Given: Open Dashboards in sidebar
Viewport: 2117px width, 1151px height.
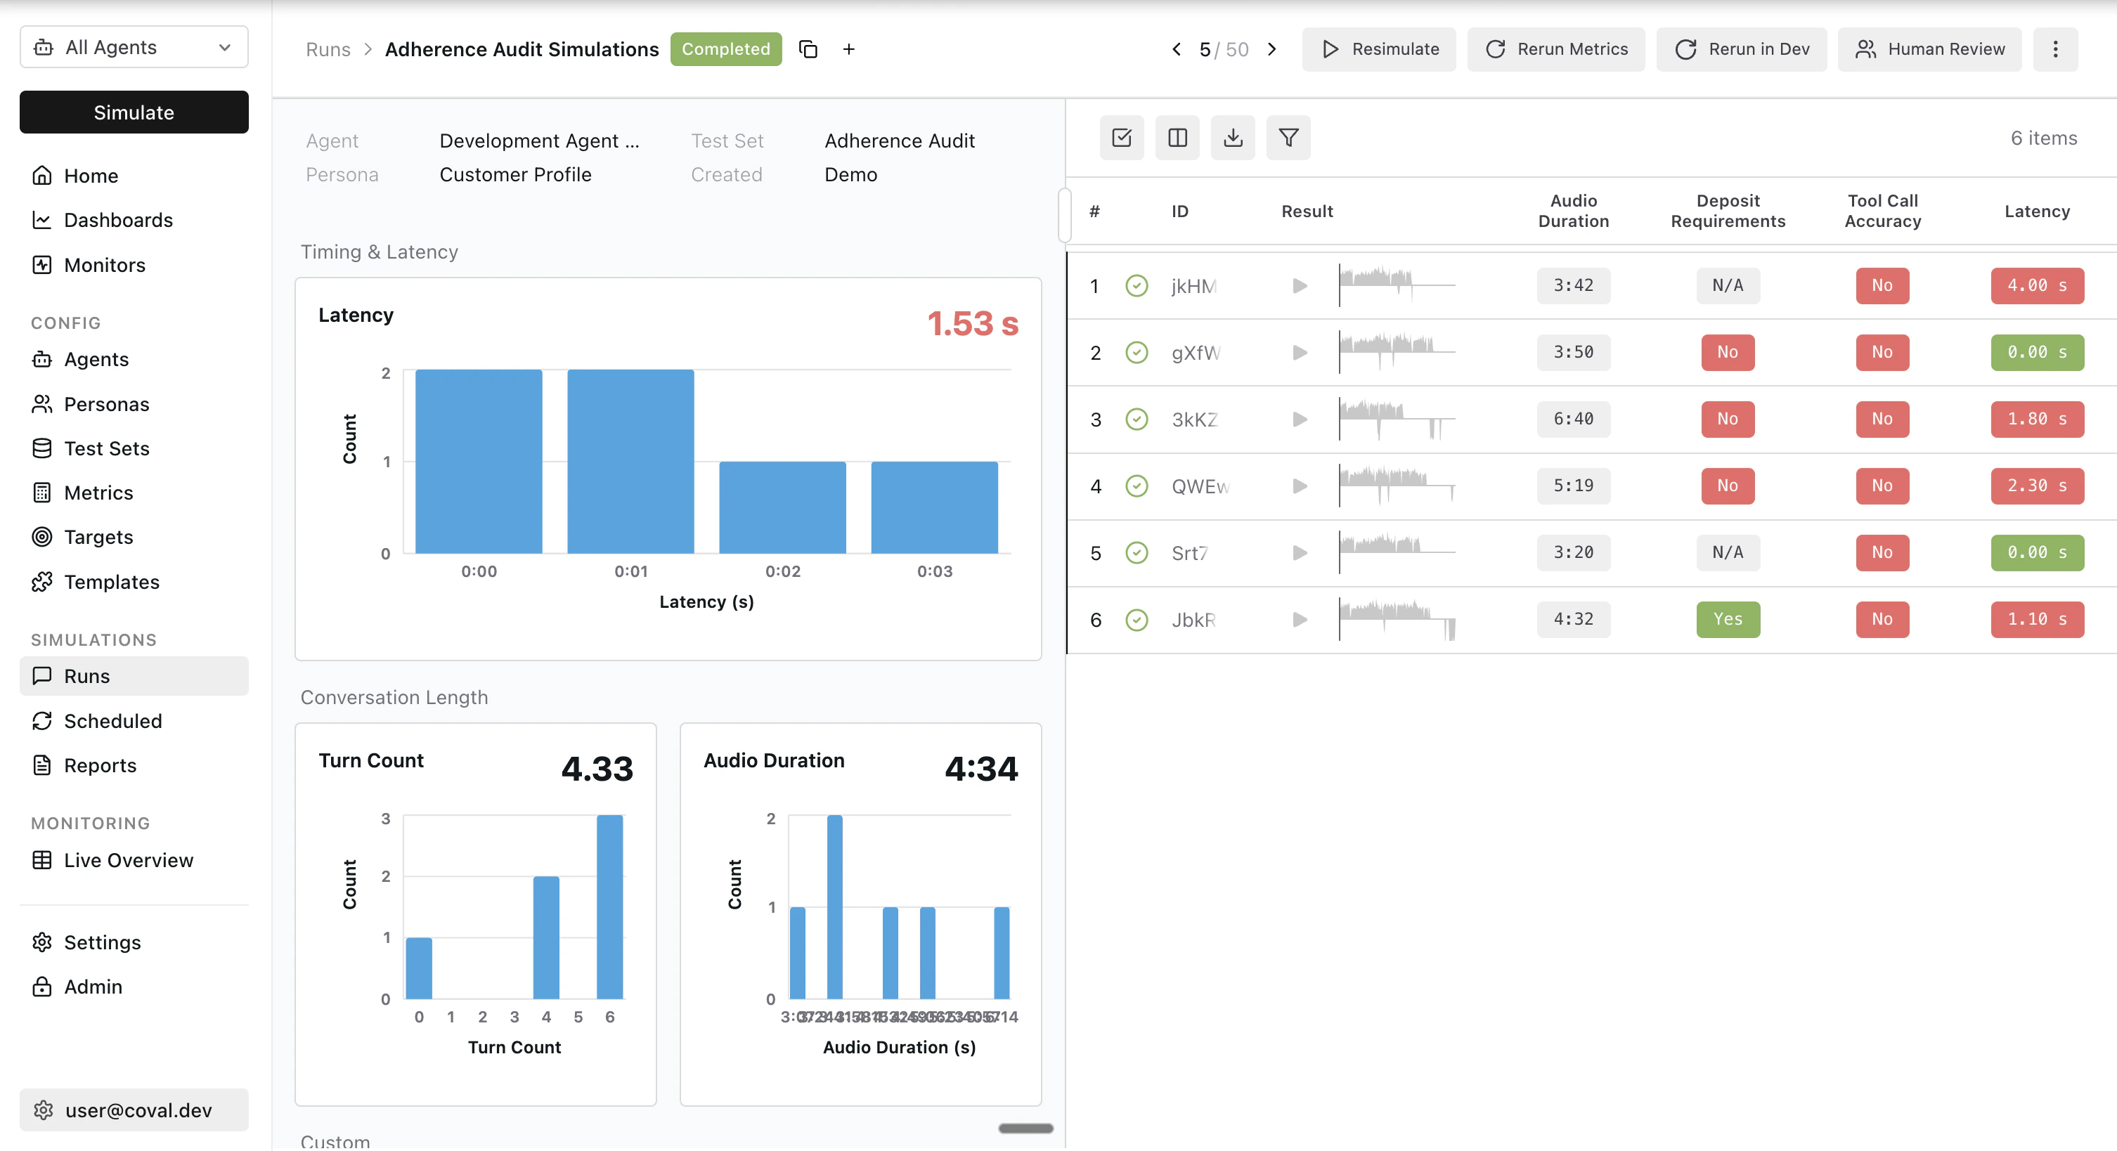Looking at the screenshot, I should [x=117, y=220].
